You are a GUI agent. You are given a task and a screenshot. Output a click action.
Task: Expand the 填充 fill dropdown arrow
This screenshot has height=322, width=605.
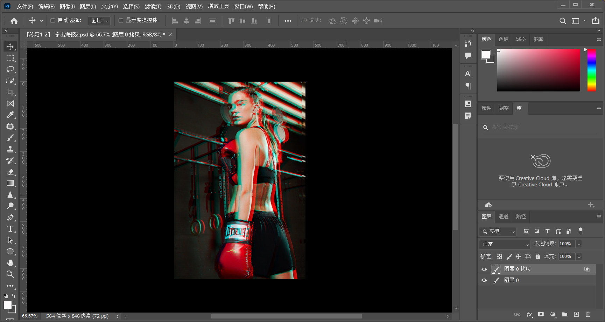[x=579, y=257]
